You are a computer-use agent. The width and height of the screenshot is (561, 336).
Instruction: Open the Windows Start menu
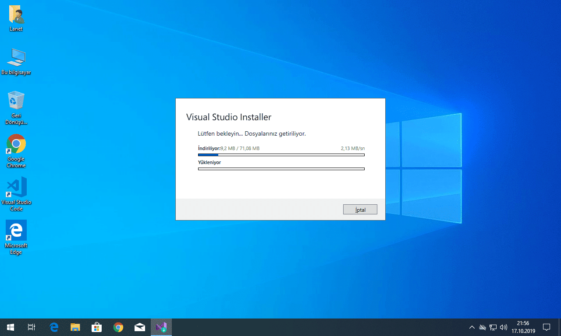pos(11,327)
